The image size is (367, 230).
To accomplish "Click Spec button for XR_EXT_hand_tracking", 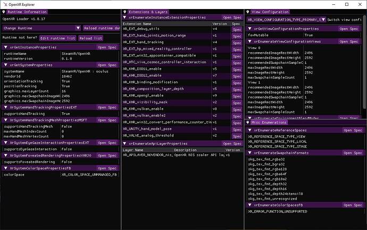I will [237, 43].
